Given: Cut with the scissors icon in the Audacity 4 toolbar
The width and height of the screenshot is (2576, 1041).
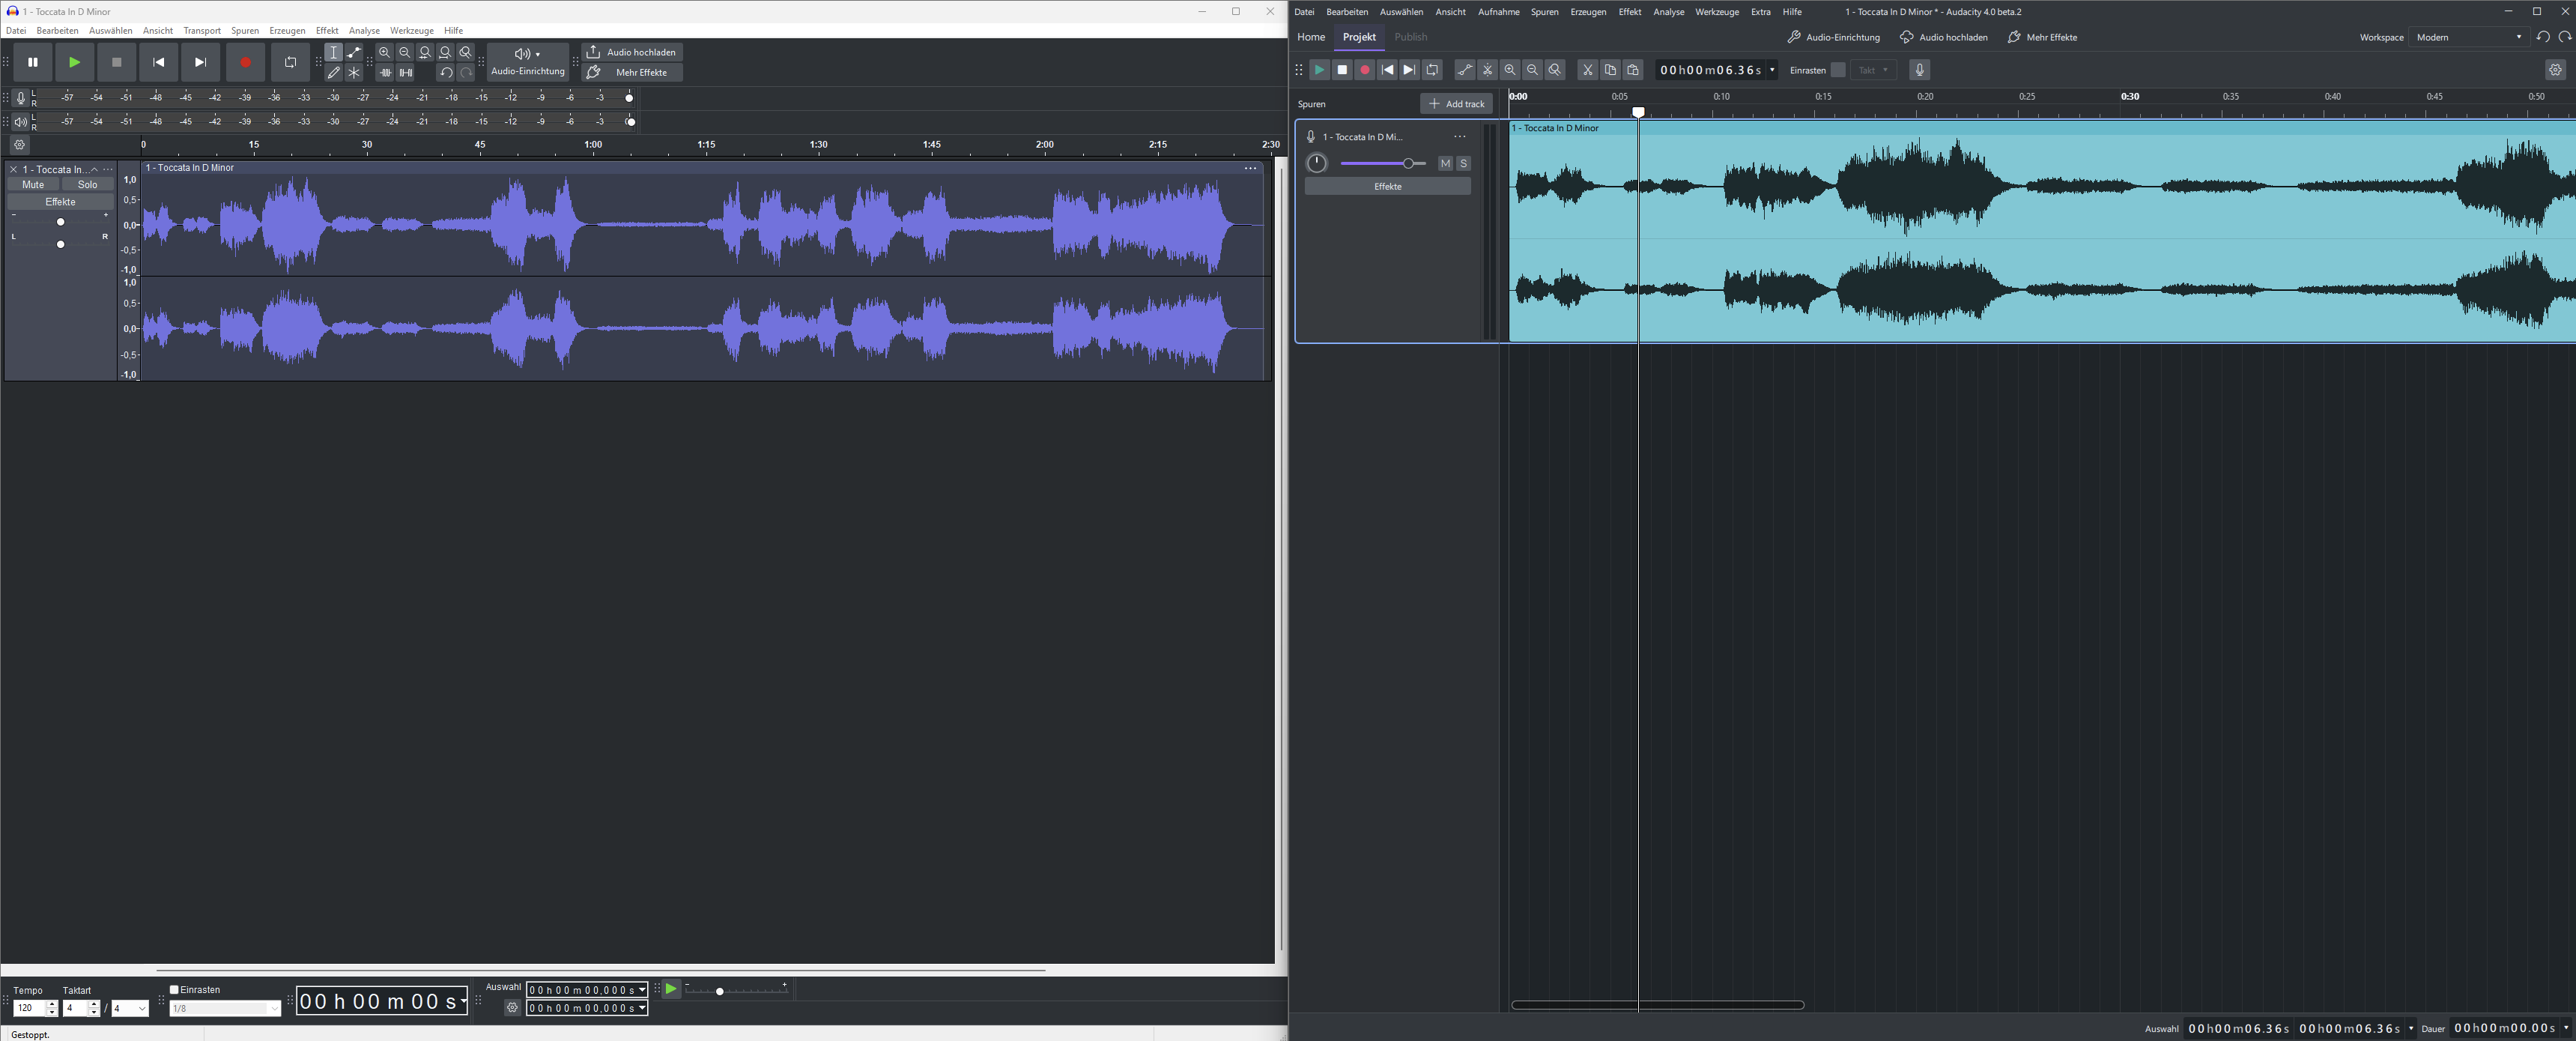Looking at the screenshot, I should (x=1587, y=70).
